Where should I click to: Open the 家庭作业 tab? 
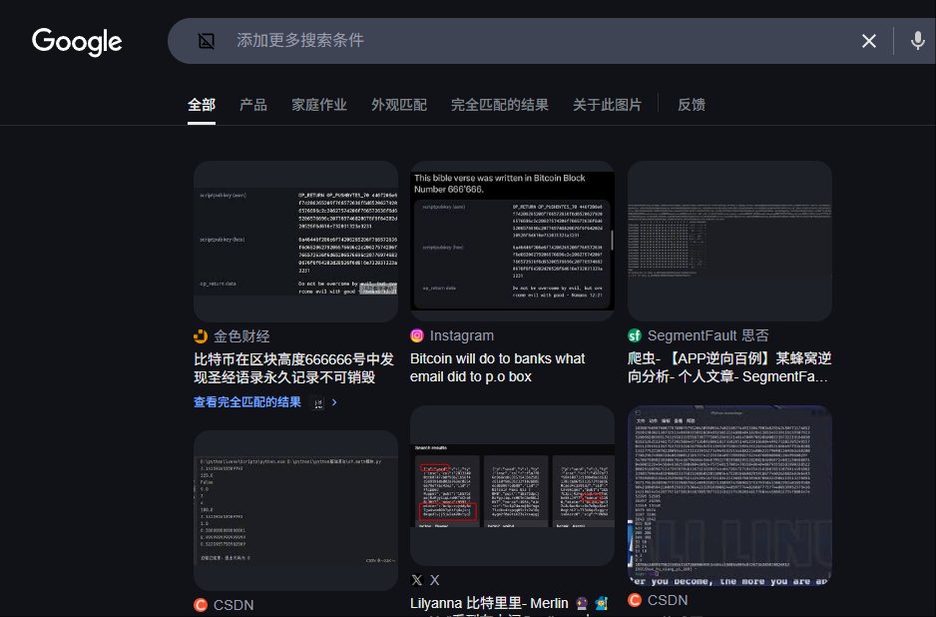318,105
